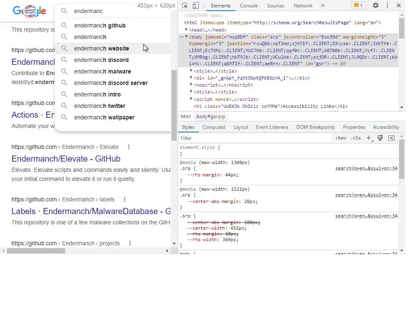Click the inspect element picker icon
420x315 pixels.
pyautogui.click(x=185, y=6)
